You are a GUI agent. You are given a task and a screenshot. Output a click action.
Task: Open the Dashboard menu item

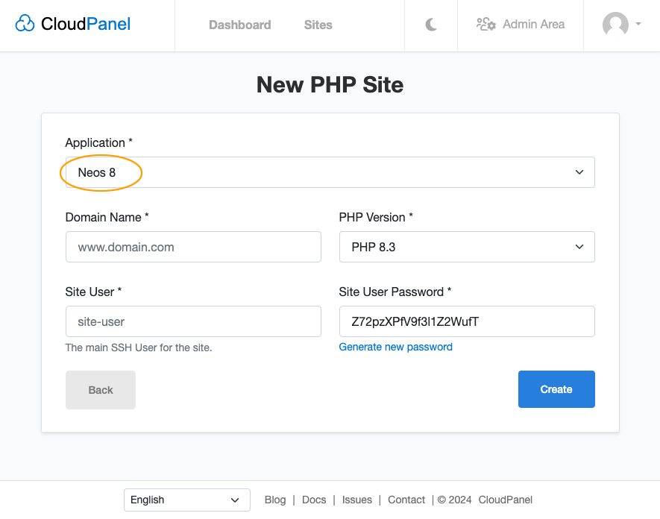tap(239, 25)
